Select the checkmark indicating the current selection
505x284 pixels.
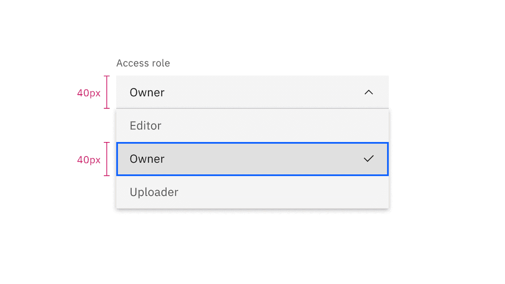(x=370, y=159)
